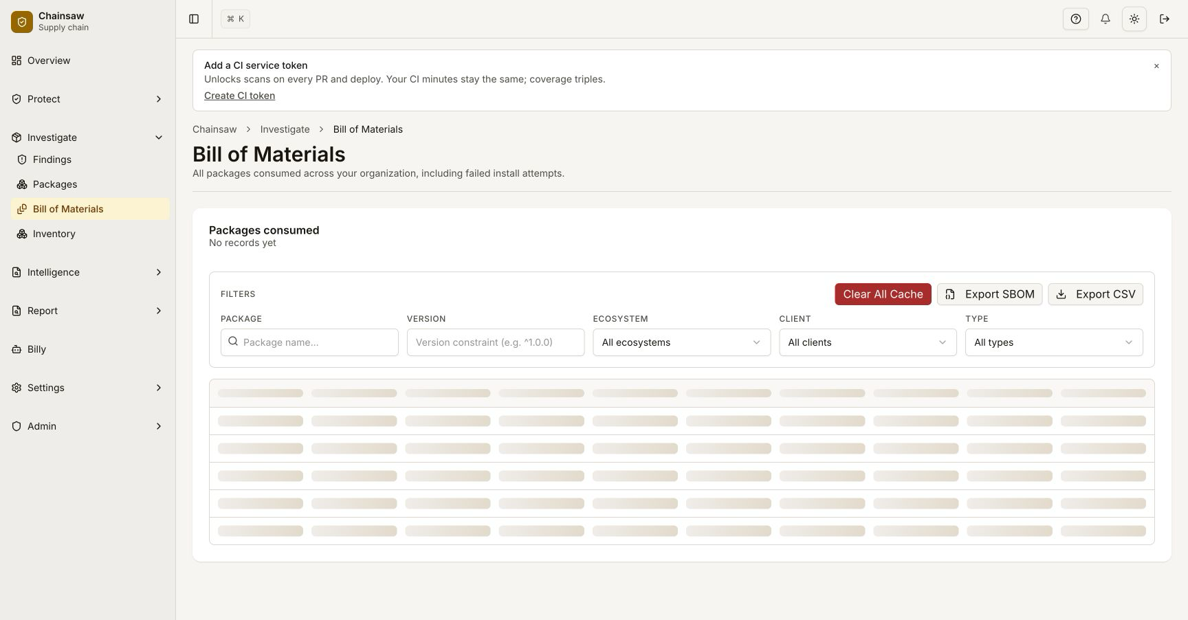The image size is (1188, 620).
Task: Open notifications bell icon
Action: click(x=1105, y=19)
